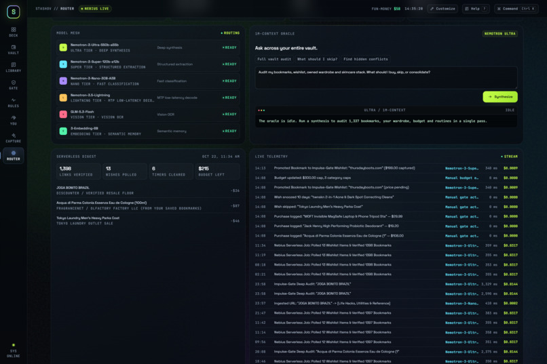Click the 'Router' breadcrumb in the top bar

click(67, 9)
